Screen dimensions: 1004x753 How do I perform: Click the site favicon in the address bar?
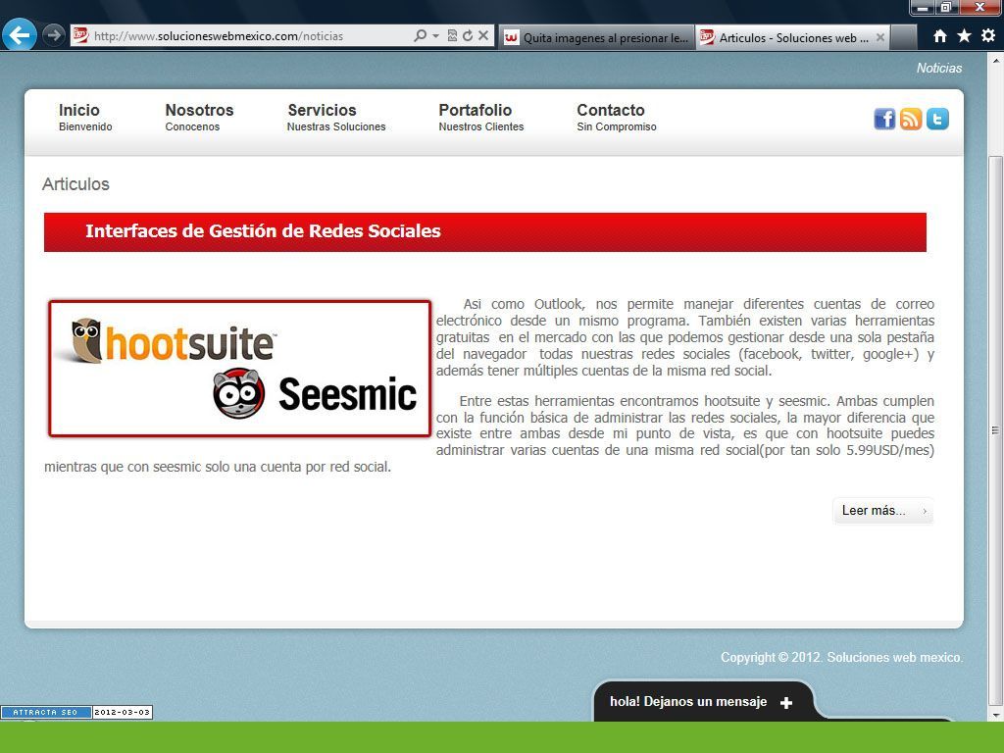pos(80,36)
